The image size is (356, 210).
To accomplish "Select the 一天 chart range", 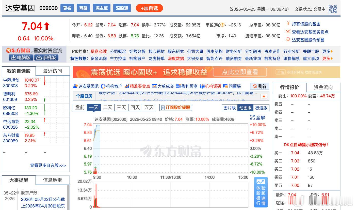I will [94, 108].
